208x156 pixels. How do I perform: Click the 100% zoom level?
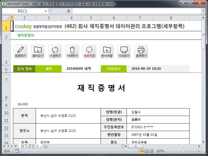click(x=160, y=151)
